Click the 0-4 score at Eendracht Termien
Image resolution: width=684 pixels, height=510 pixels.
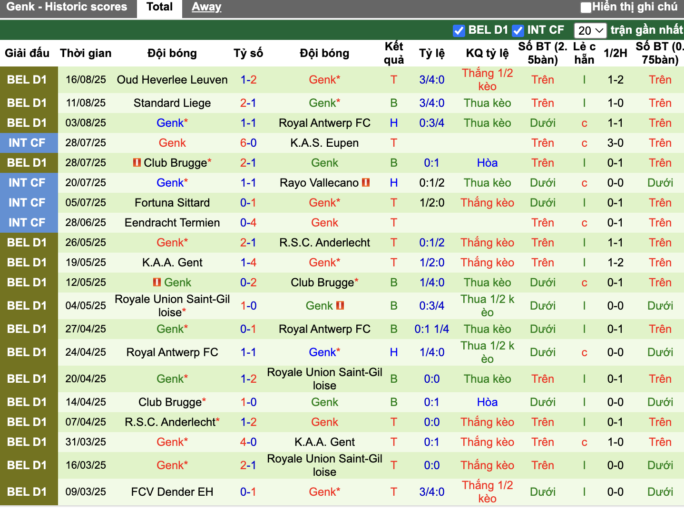point(248,223)
